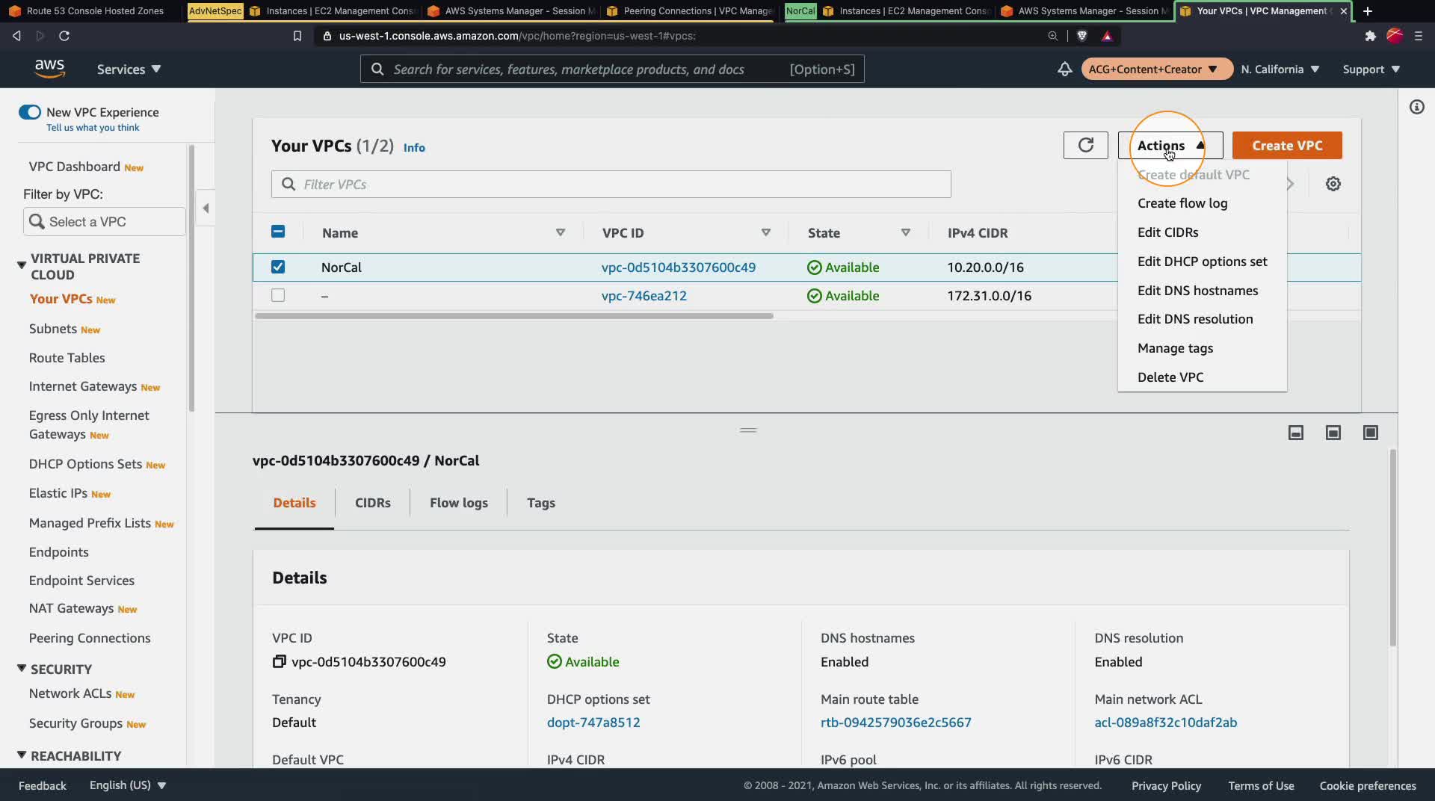Reload the browser page
The width and height of the screenshot is (1435, 801).
(x=64, y=36)
